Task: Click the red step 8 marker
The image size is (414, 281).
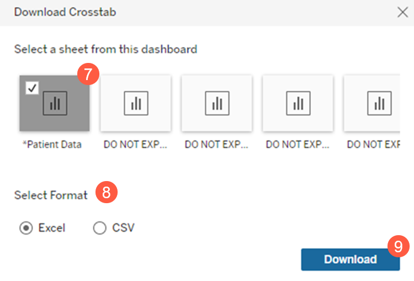Action: point(107,192)
